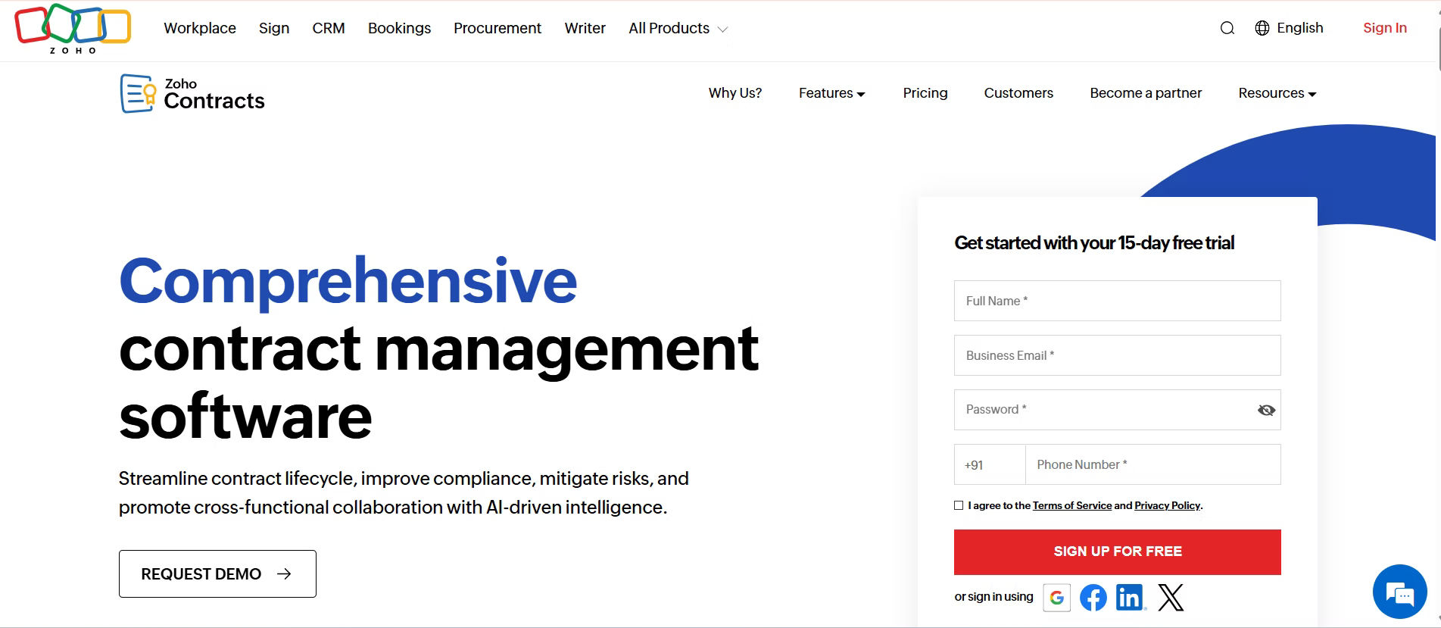This screenshot has width=1441, height=628.
Task: Sign in using the Google icon
Action: point(1057,598)
